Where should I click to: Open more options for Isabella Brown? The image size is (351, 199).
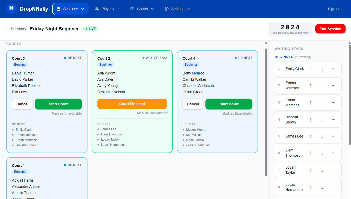[334, 120]
